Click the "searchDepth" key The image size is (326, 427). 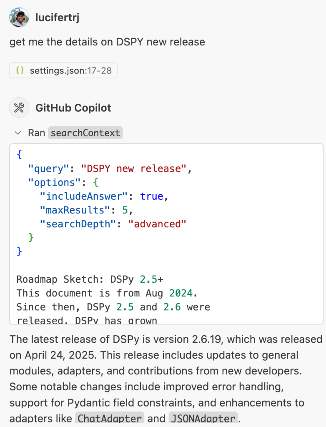[x=78, y=224]
